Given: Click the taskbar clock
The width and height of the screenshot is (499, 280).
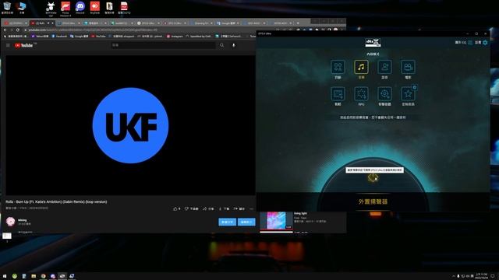Looking at the screenshot, I should [482, 276].
